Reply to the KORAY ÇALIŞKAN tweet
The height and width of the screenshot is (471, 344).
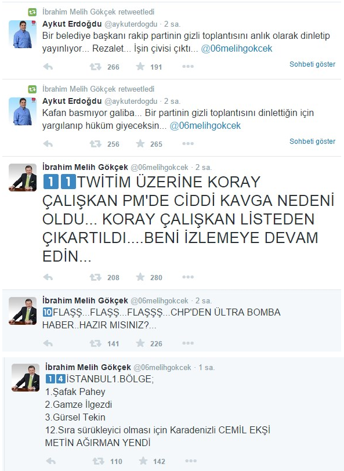point(48,277)
